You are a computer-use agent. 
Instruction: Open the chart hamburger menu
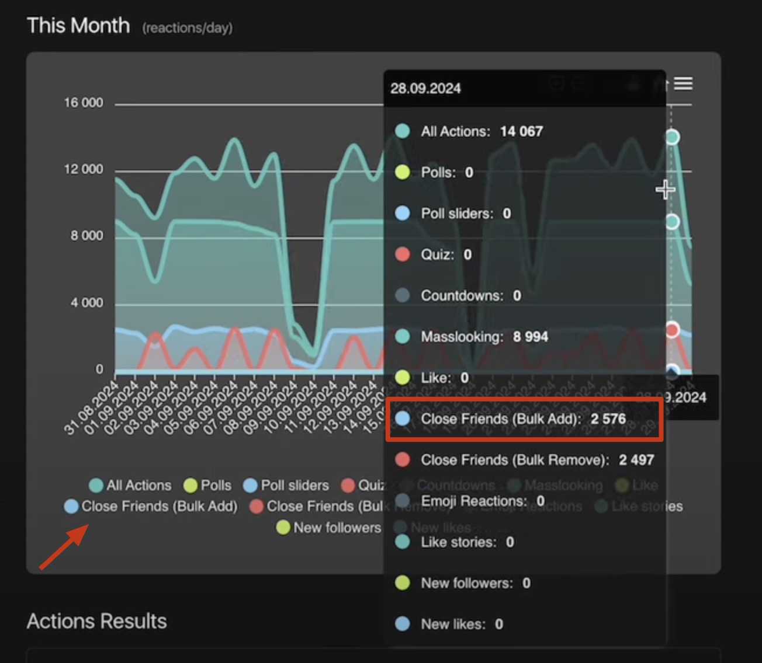coord(683,84)
